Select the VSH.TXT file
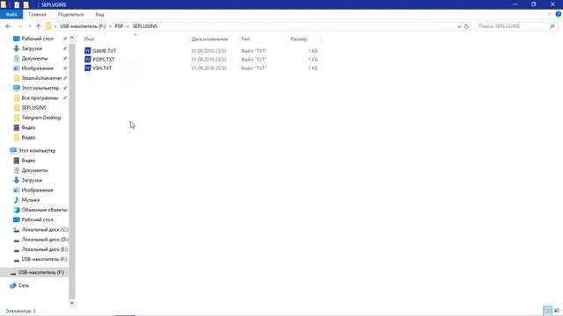Image resolution: width=563 pixels, height=316 pixels. point(102,68)
